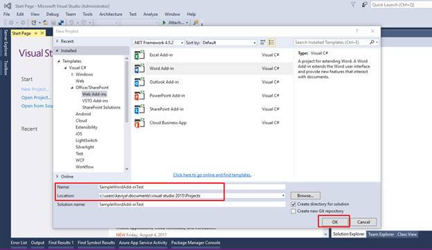
Task: Click the Cancel button
Action: click(x=363, y=222)
